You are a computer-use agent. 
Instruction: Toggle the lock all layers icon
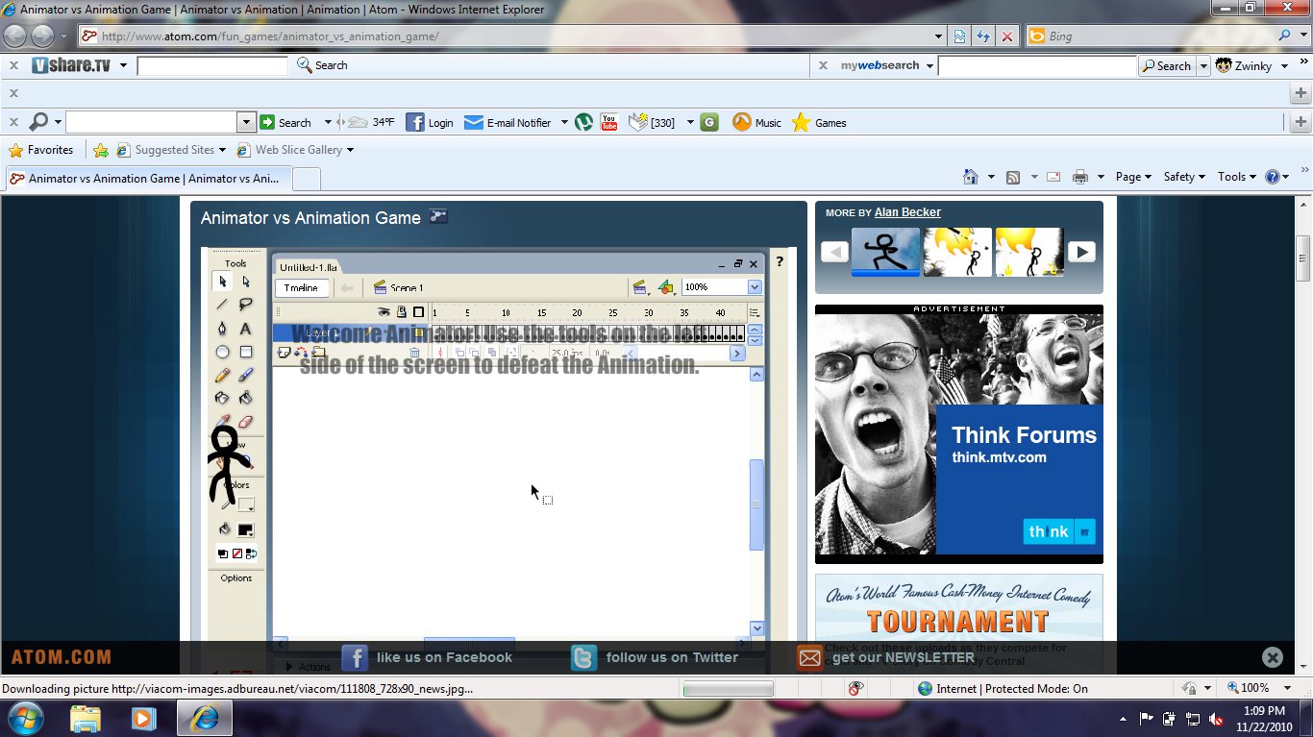(402, 312)
